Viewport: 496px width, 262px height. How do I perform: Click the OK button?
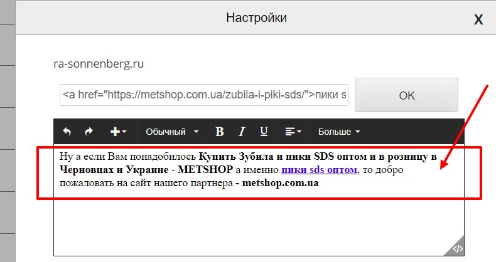406,95
